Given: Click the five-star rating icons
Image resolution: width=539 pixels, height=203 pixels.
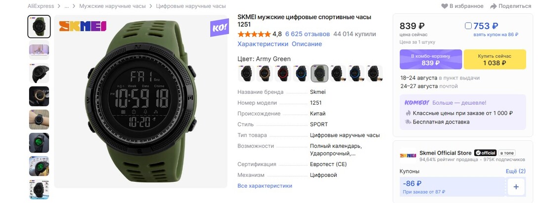Looking at the screenshot, I should pyautogui.click(x=254, y=34).
